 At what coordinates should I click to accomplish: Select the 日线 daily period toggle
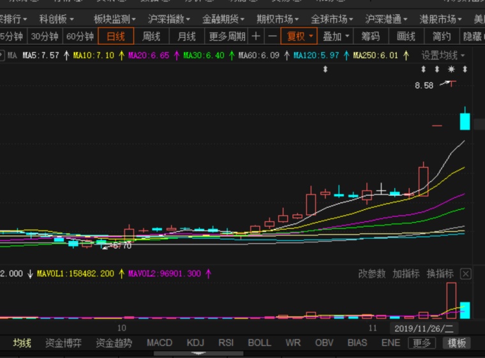116,36
